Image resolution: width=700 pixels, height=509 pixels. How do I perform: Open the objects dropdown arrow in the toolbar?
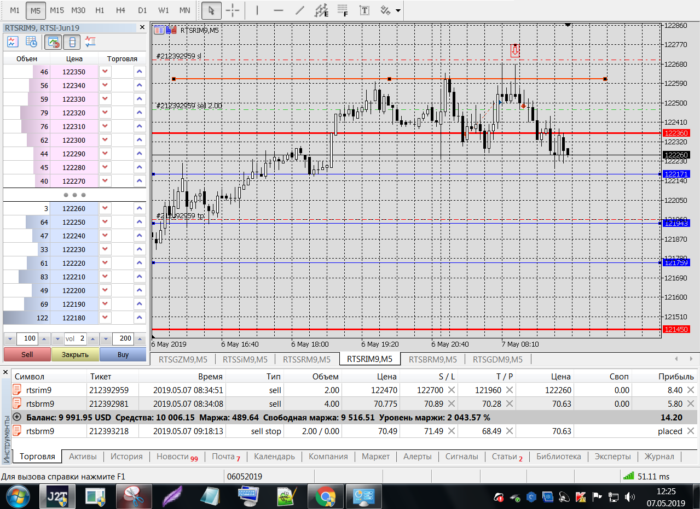397,10
